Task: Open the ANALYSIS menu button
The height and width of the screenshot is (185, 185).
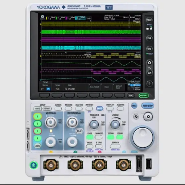Action: click(79, 109)
